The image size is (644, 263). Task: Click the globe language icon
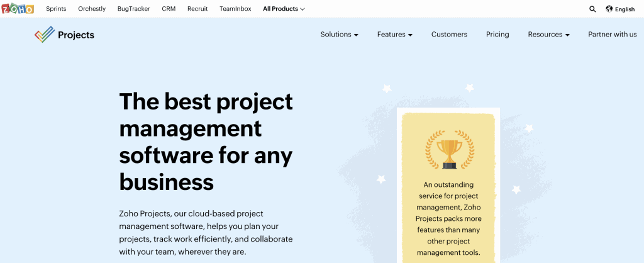click(x=609, y=9)
